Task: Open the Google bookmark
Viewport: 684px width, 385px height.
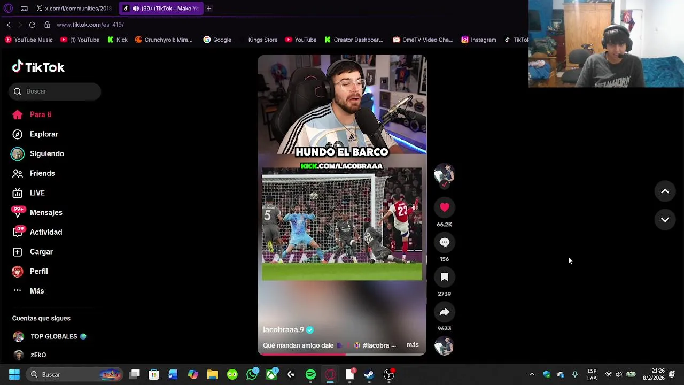Action: point(217,40)
